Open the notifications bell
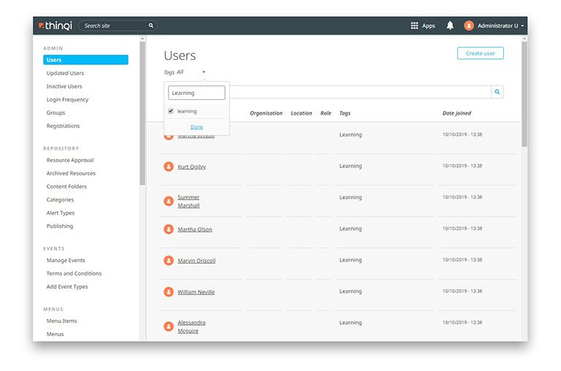The width and height of the screenshot is (561, 371). click(450, 26)
